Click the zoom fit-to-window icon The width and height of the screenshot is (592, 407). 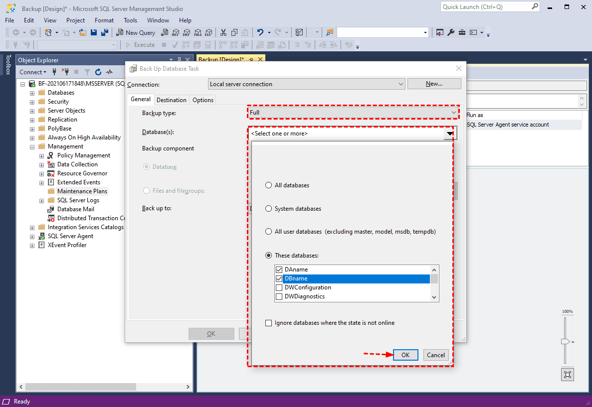coord(567,374)
